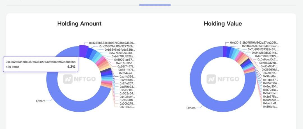Click NFTGO logo inside Holding Value chart
The height and width of the screenshot is (129, 303).
pyautogui.click(x=223, y=79)
